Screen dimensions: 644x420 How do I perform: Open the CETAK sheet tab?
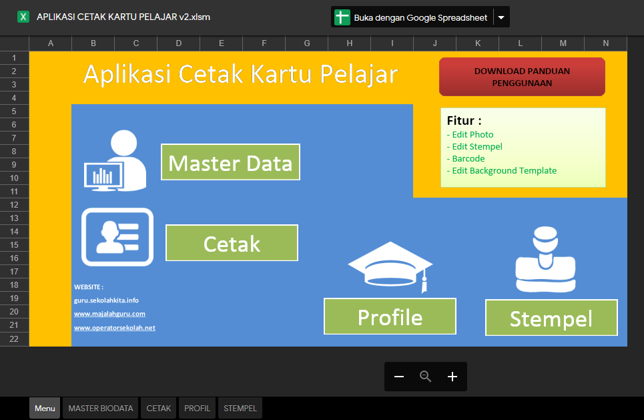click(157, 408)
